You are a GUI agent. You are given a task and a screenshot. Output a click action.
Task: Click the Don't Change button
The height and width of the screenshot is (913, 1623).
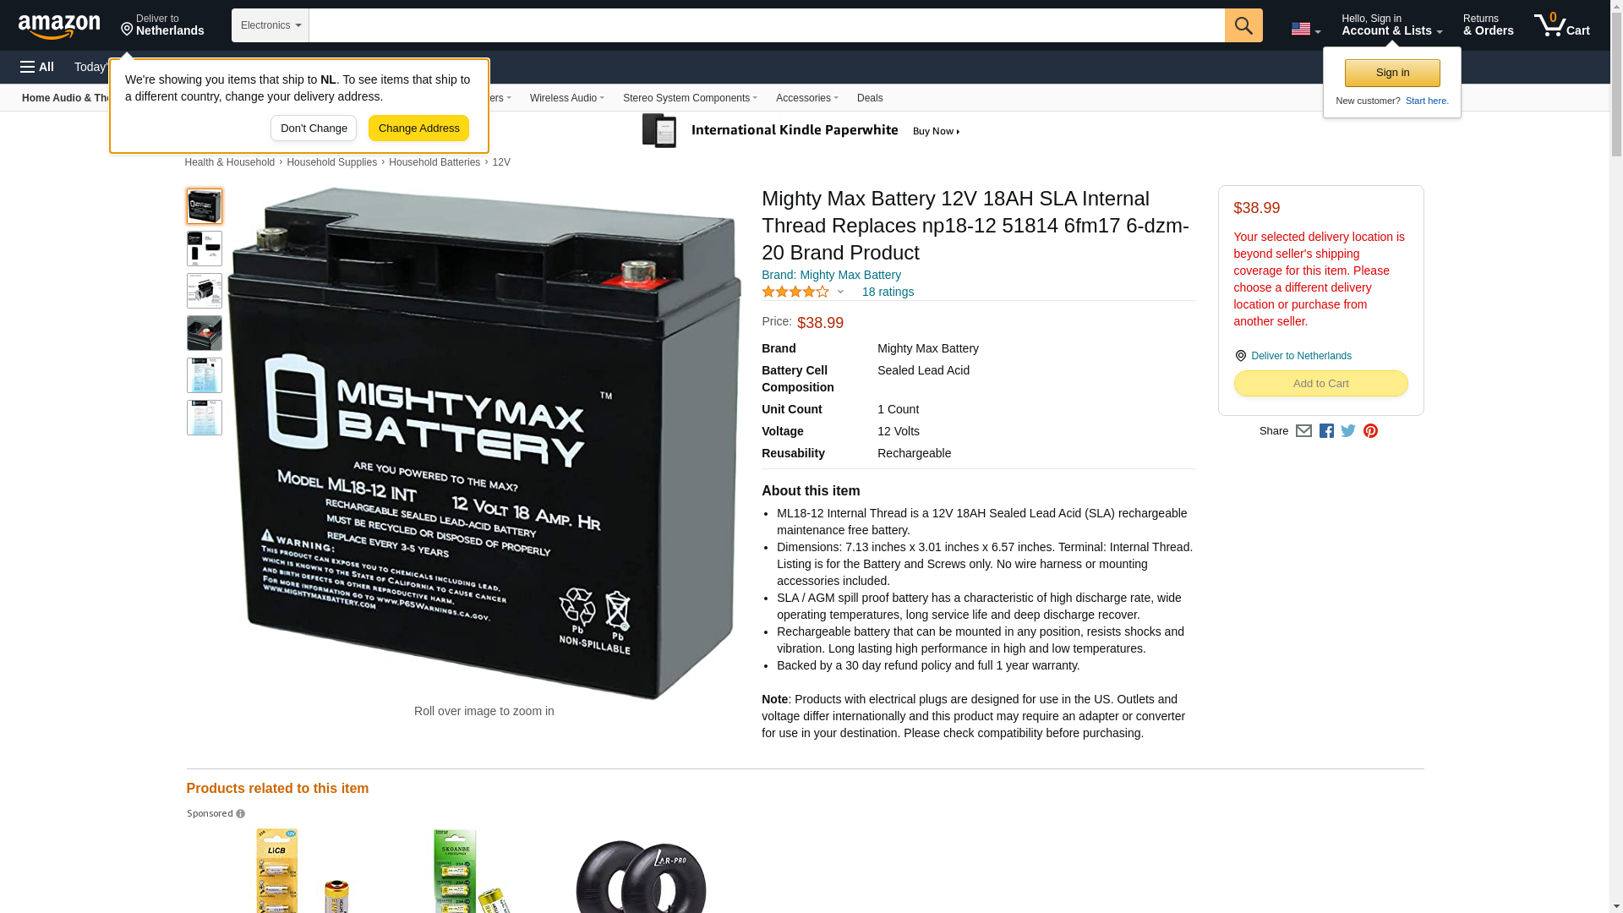[314, 128]
